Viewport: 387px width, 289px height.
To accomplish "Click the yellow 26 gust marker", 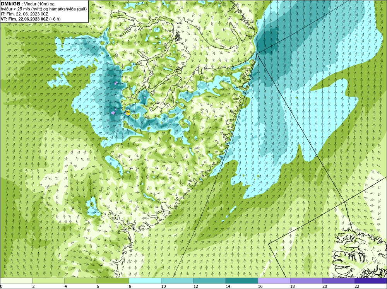I will point(128,113).
